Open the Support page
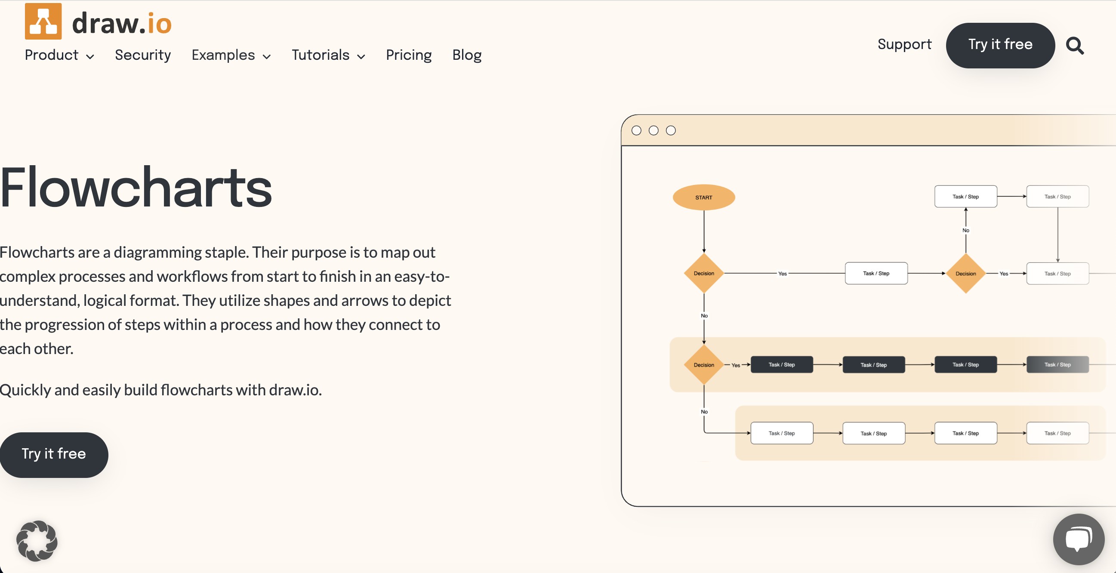Screen dimensions: 1116x573 click(905, 44)
